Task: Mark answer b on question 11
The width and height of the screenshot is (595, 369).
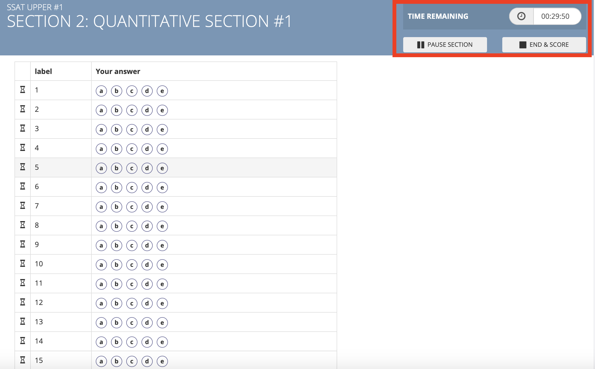Action: pos(117,284)
